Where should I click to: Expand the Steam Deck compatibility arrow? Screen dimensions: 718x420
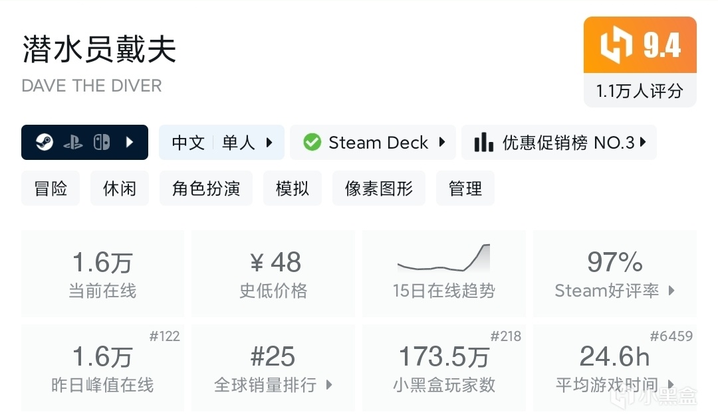click(441, 143)
